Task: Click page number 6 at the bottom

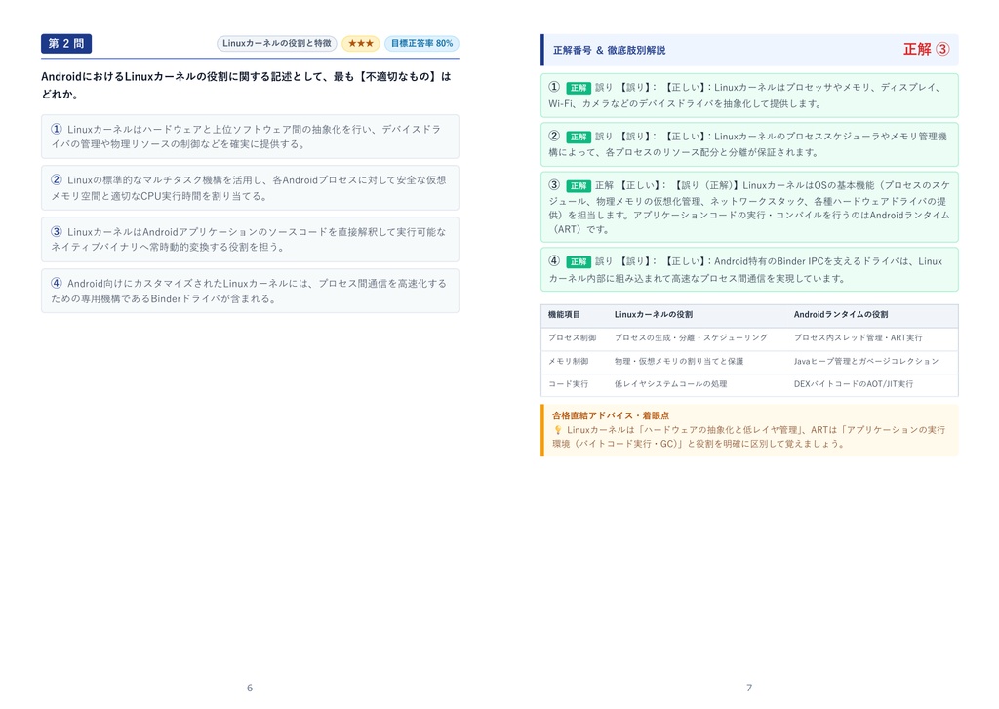Action: click(x=250, y=688)
